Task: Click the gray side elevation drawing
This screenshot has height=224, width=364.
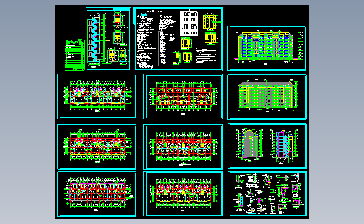Action: [x=249, y=145]
